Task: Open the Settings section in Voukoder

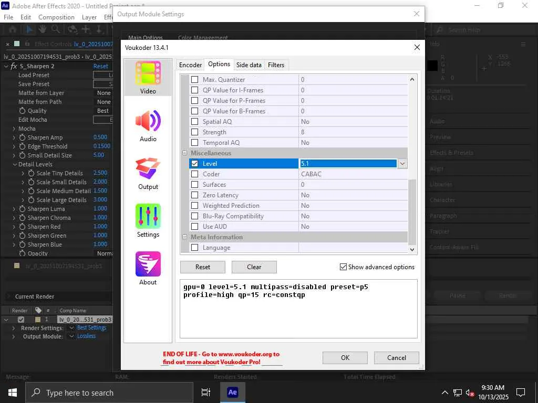Action: coord(148,221)
